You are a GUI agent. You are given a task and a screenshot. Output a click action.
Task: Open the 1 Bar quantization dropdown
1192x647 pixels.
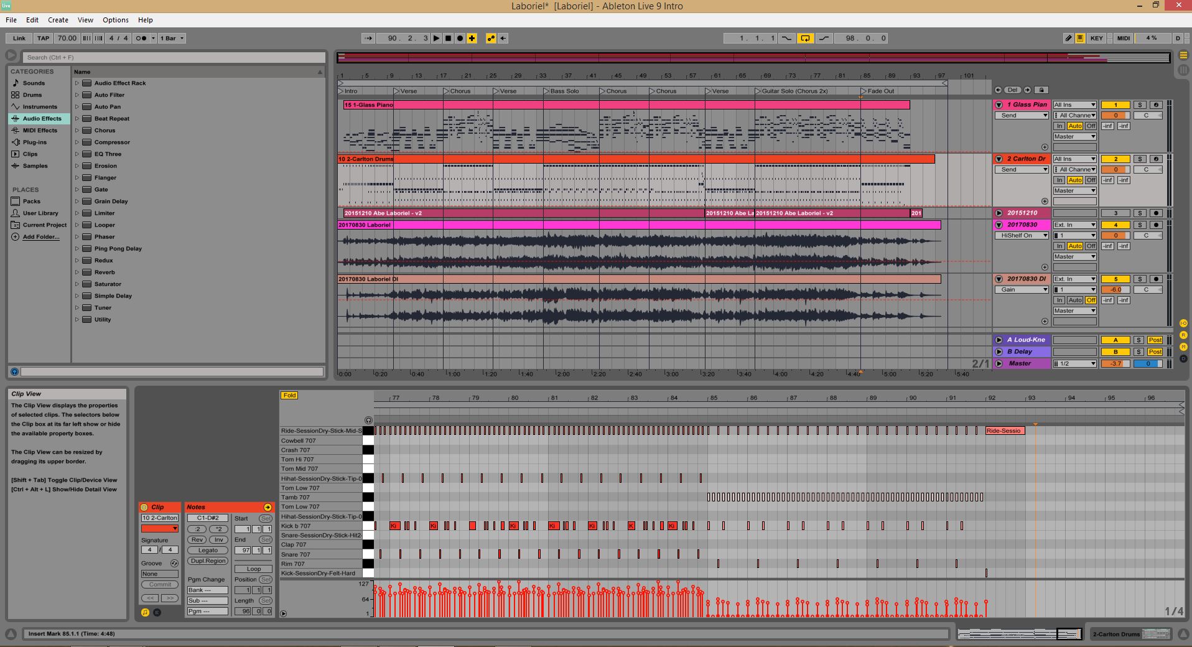click(172, 39)
